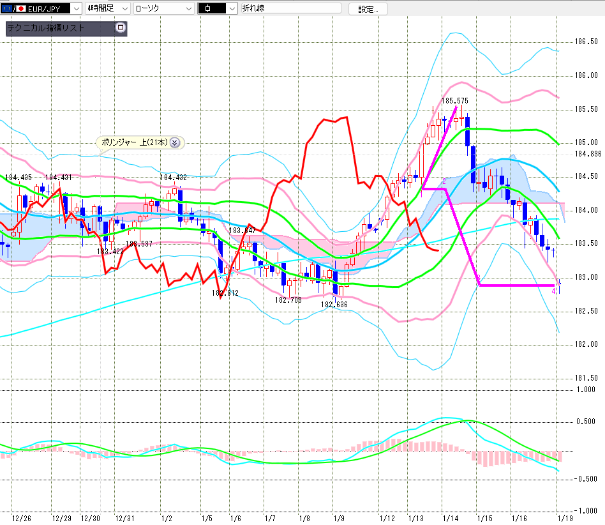This screenshot has height=525, width=605.
Task: Click the 186.00 level on the price axis
Action: (586, 75)
